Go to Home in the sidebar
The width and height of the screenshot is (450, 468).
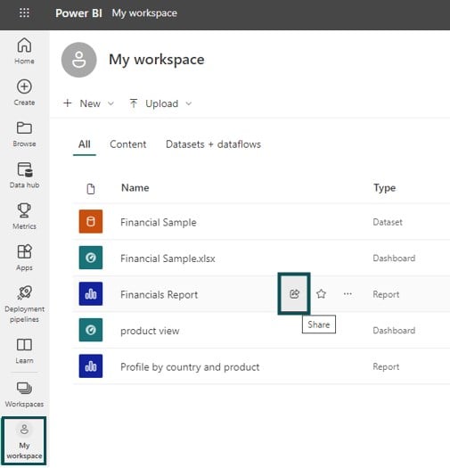(x=24, y=51)
